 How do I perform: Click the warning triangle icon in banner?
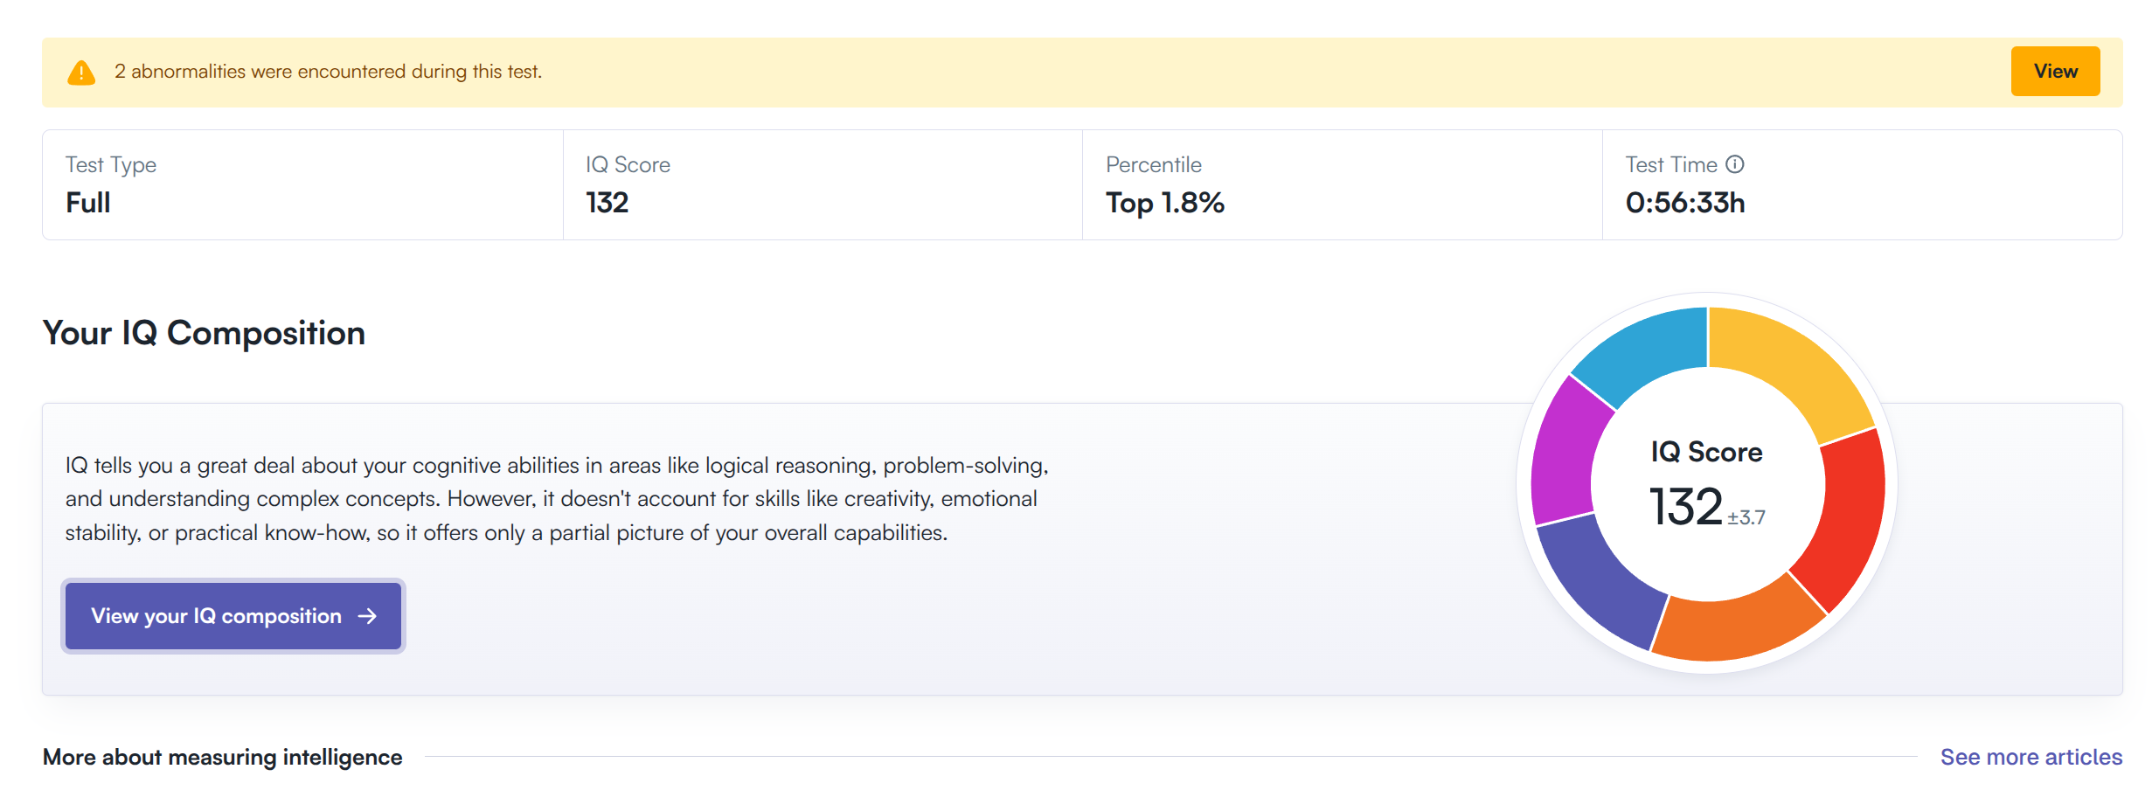click(81, 73)
